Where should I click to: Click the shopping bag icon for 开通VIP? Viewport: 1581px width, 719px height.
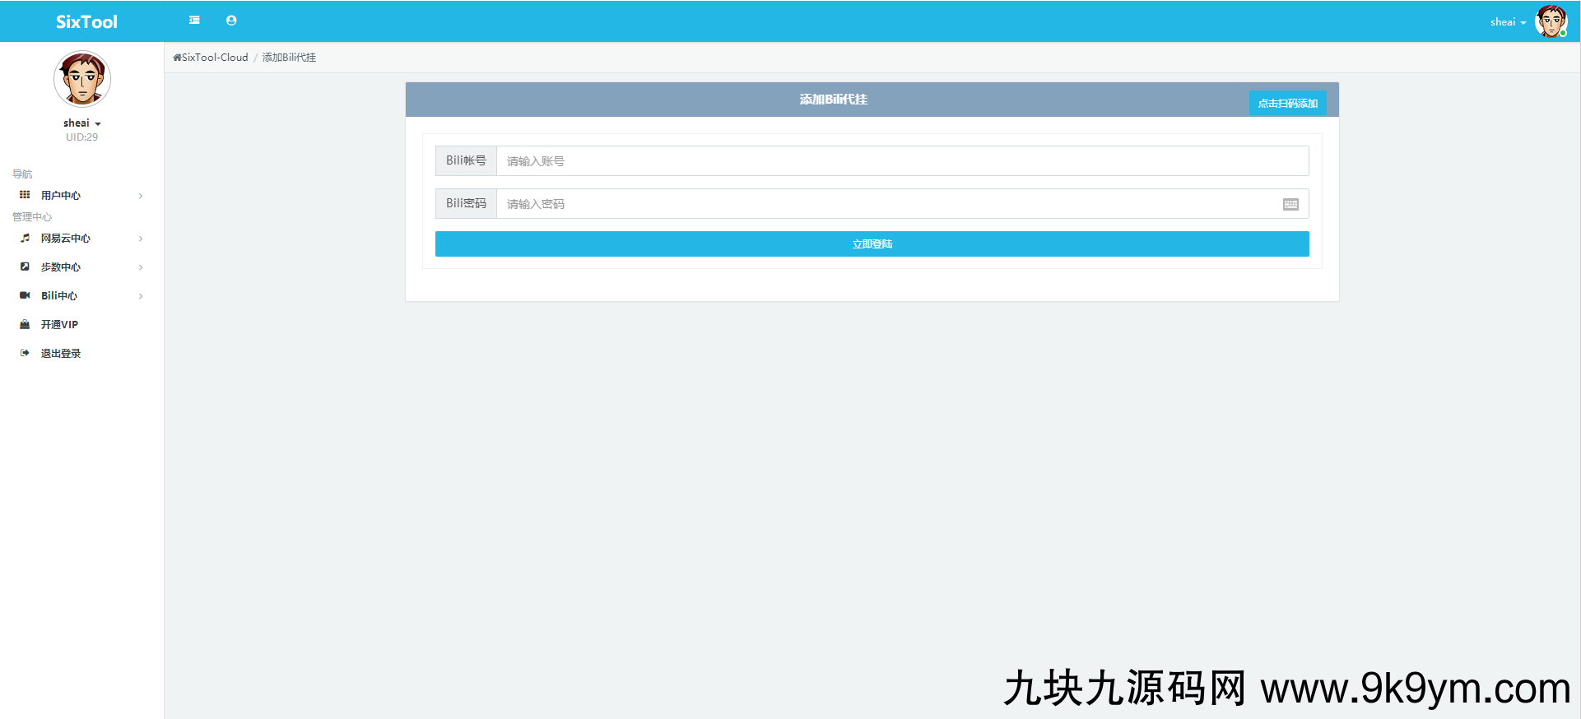point(25,324)
